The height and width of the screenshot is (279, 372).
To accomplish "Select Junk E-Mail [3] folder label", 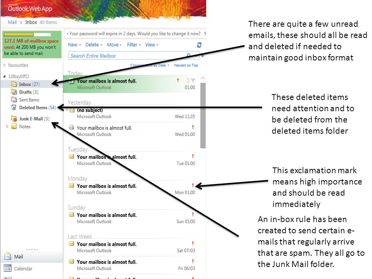I will point(34,119).
